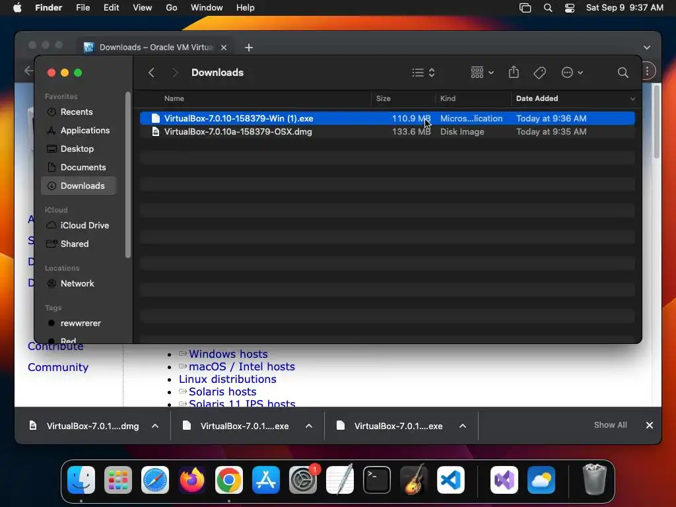
Task: Expand options for the .dmg download
Action: 155,426
